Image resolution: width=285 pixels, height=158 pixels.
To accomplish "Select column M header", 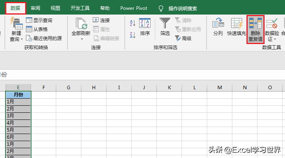I will (220, 88).
